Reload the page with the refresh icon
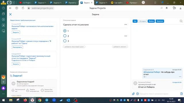The width and height of the screenshot is (184, 103). pyautogui.click(x=23, y=8)
